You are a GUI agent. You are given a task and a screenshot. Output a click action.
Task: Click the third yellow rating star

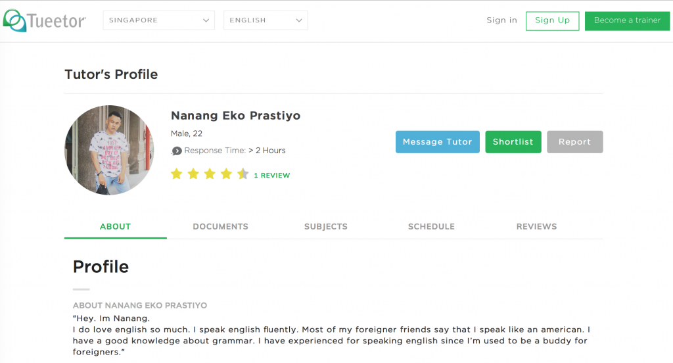click(210, 174)
